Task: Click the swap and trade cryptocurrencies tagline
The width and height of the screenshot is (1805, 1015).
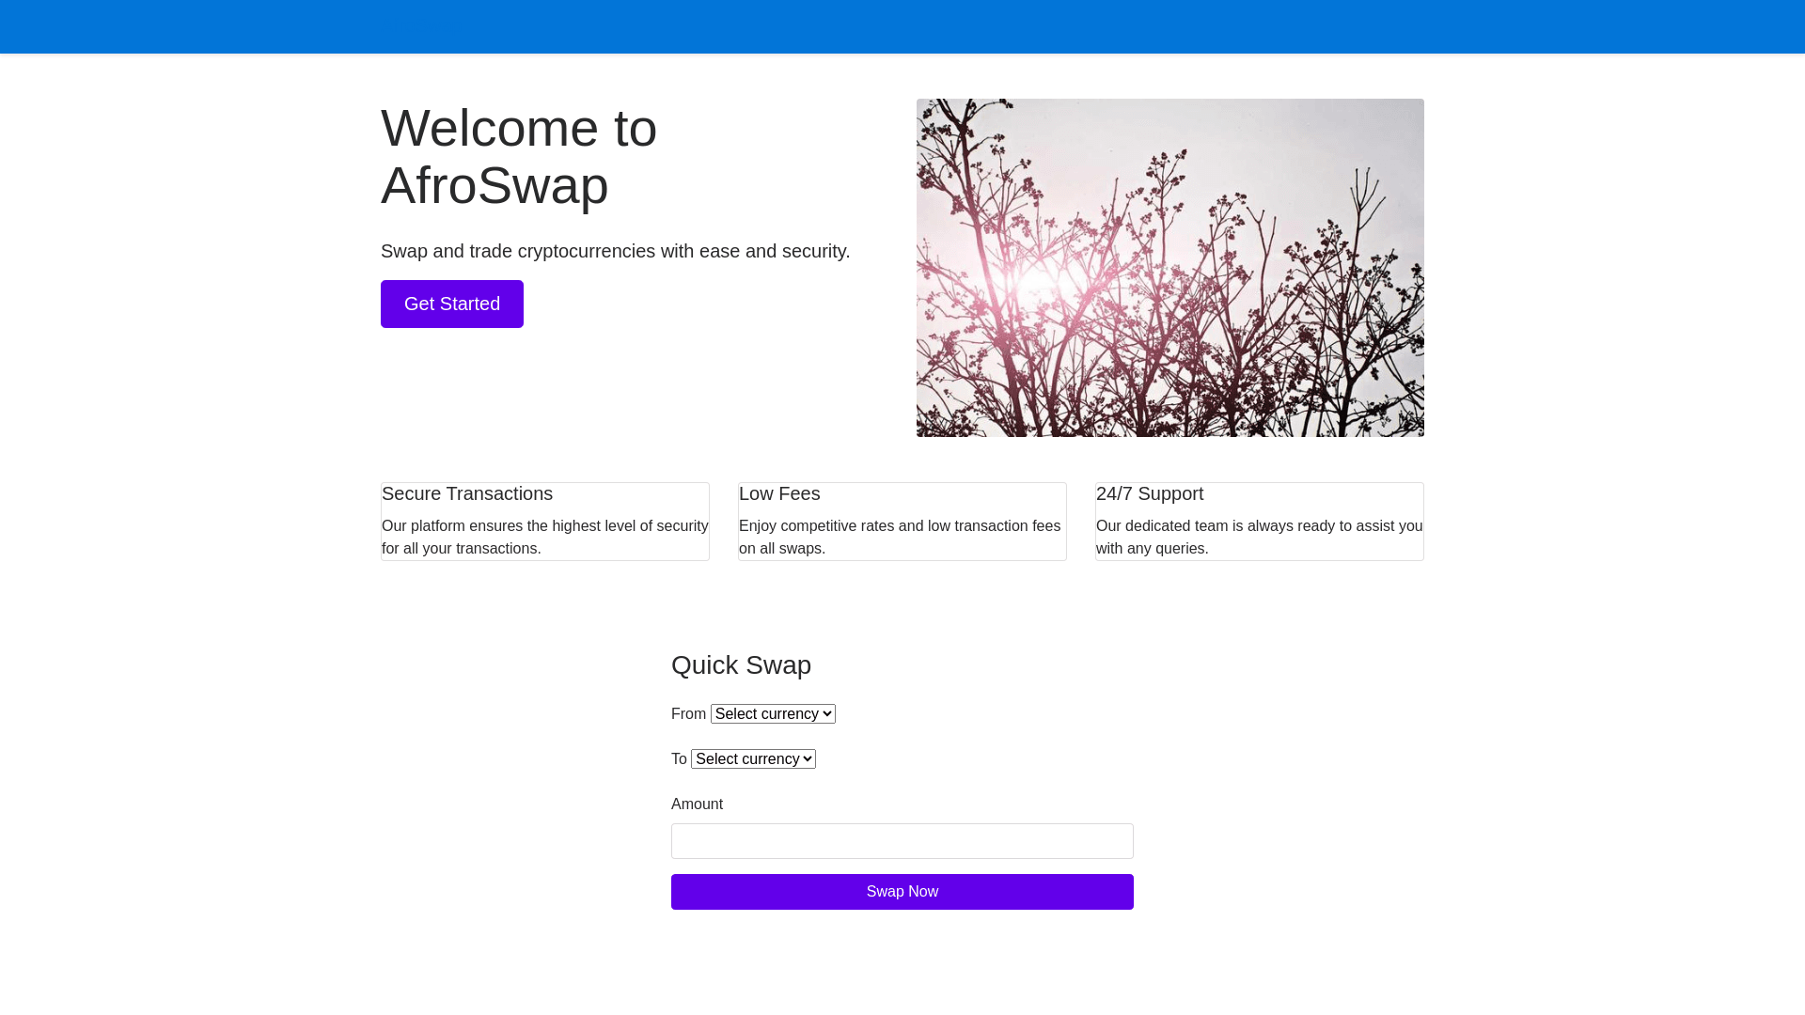Action: (615, 252)
